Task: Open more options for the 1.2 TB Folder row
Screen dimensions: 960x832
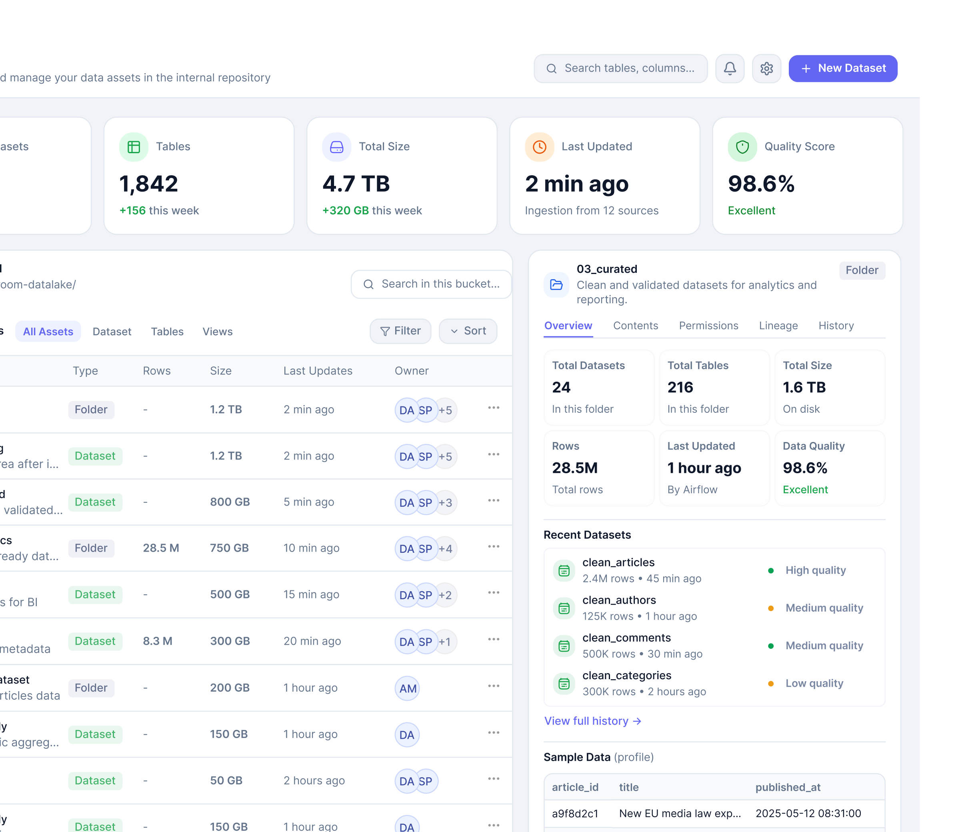Action: point(494,408)
